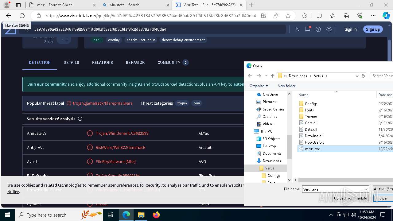Select the Configs folder in file list
393x221 pixels.
pos(311,104)
